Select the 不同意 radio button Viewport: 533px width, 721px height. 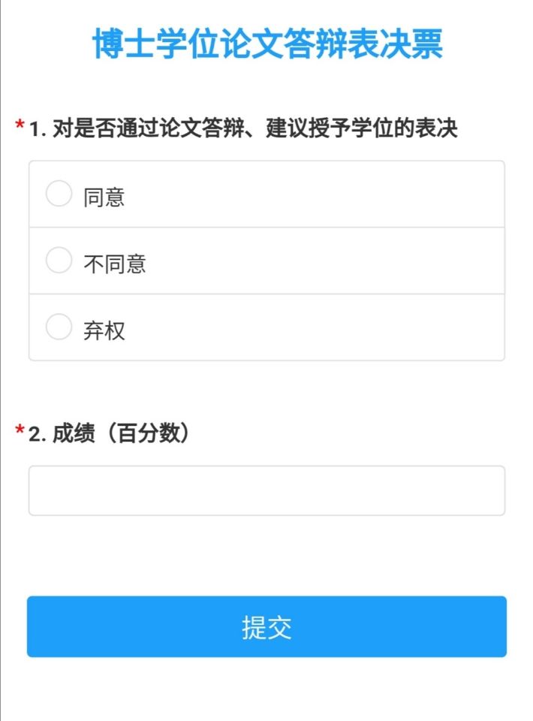point(59,261)
